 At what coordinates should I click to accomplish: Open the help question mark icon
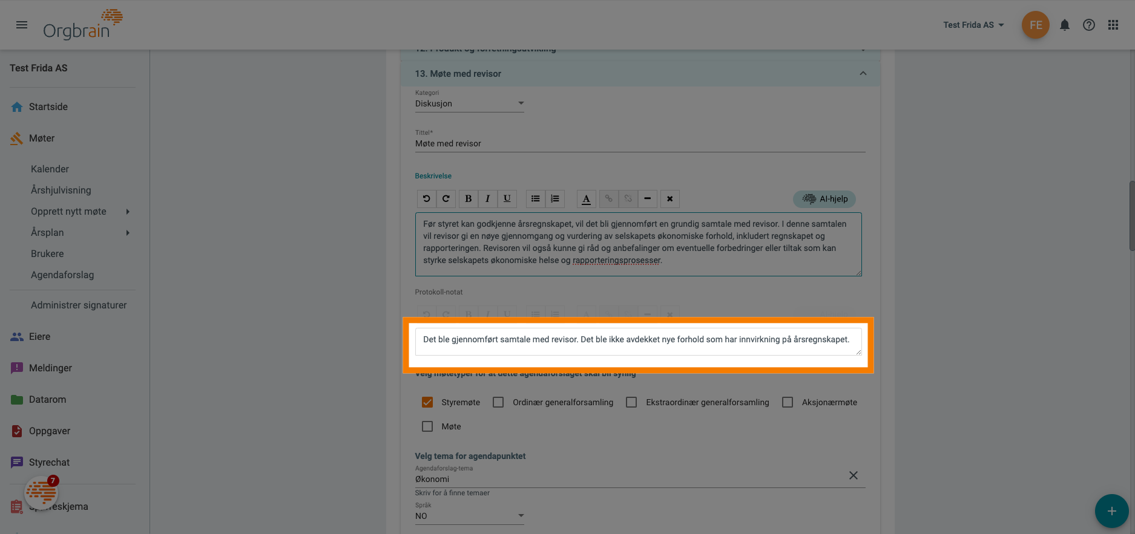tap(1089, 25)
